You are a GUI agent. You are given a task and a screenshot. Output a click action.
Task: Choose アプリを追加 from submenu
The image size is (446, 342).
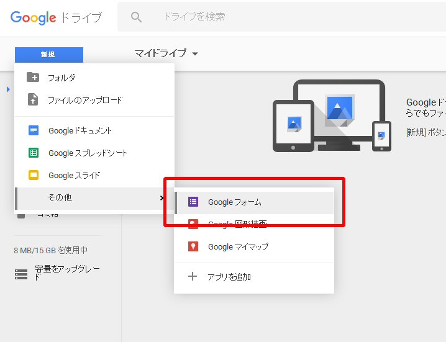pyautogui.click(x=254, y=277)
